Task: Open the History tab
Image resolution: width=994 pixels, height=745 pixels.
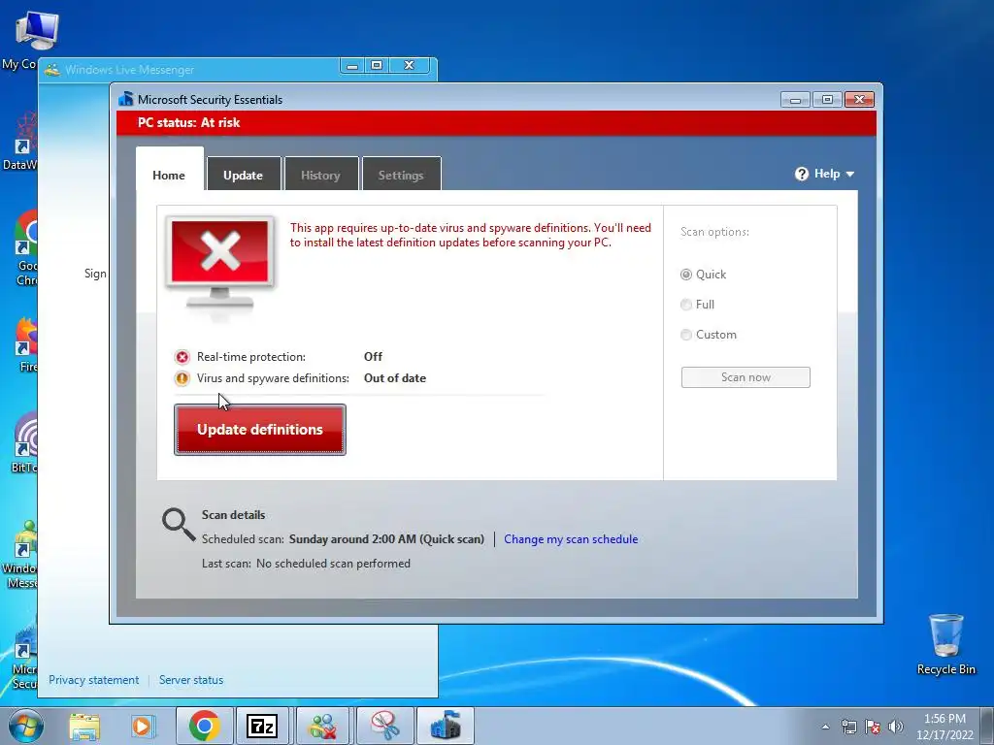Action: (x=320, y=175)
